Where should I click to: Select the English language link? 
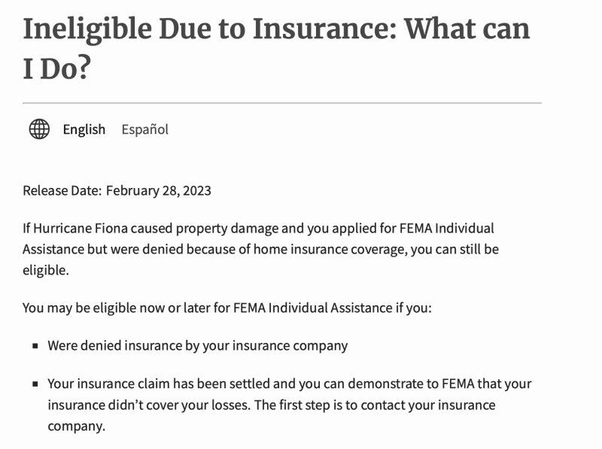tap(84, 129)
